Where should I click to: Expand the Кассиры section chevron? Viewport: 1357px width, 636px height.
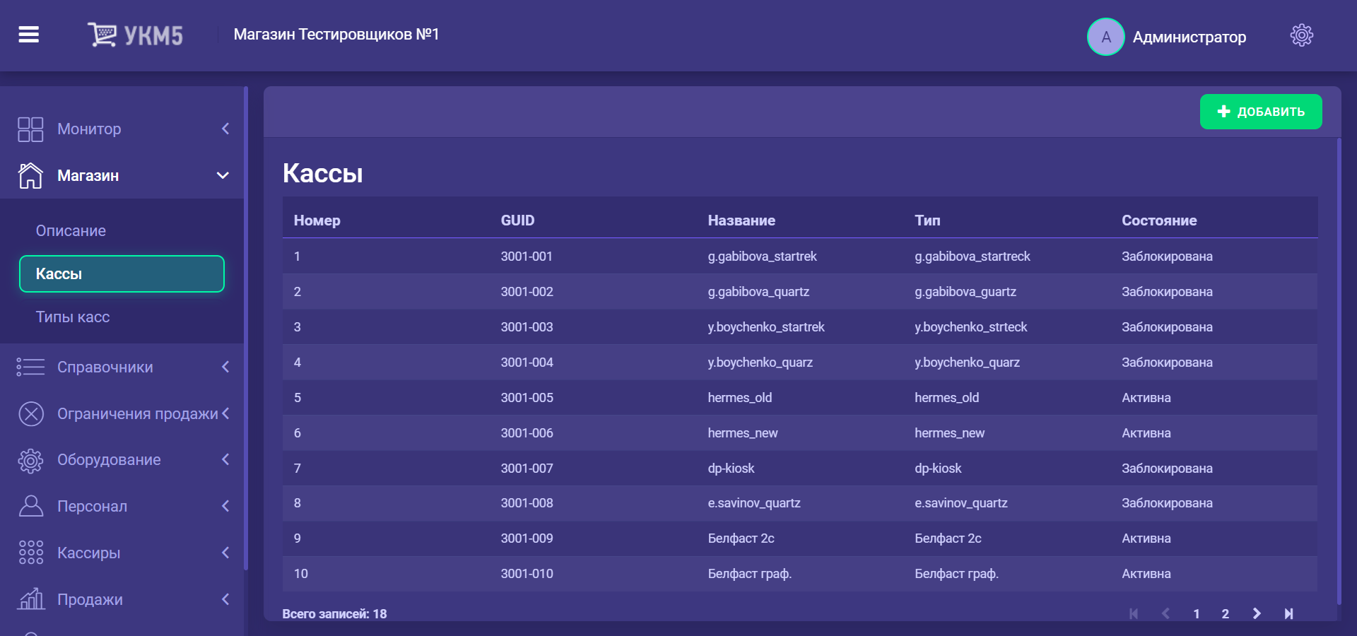coord(225,553)
